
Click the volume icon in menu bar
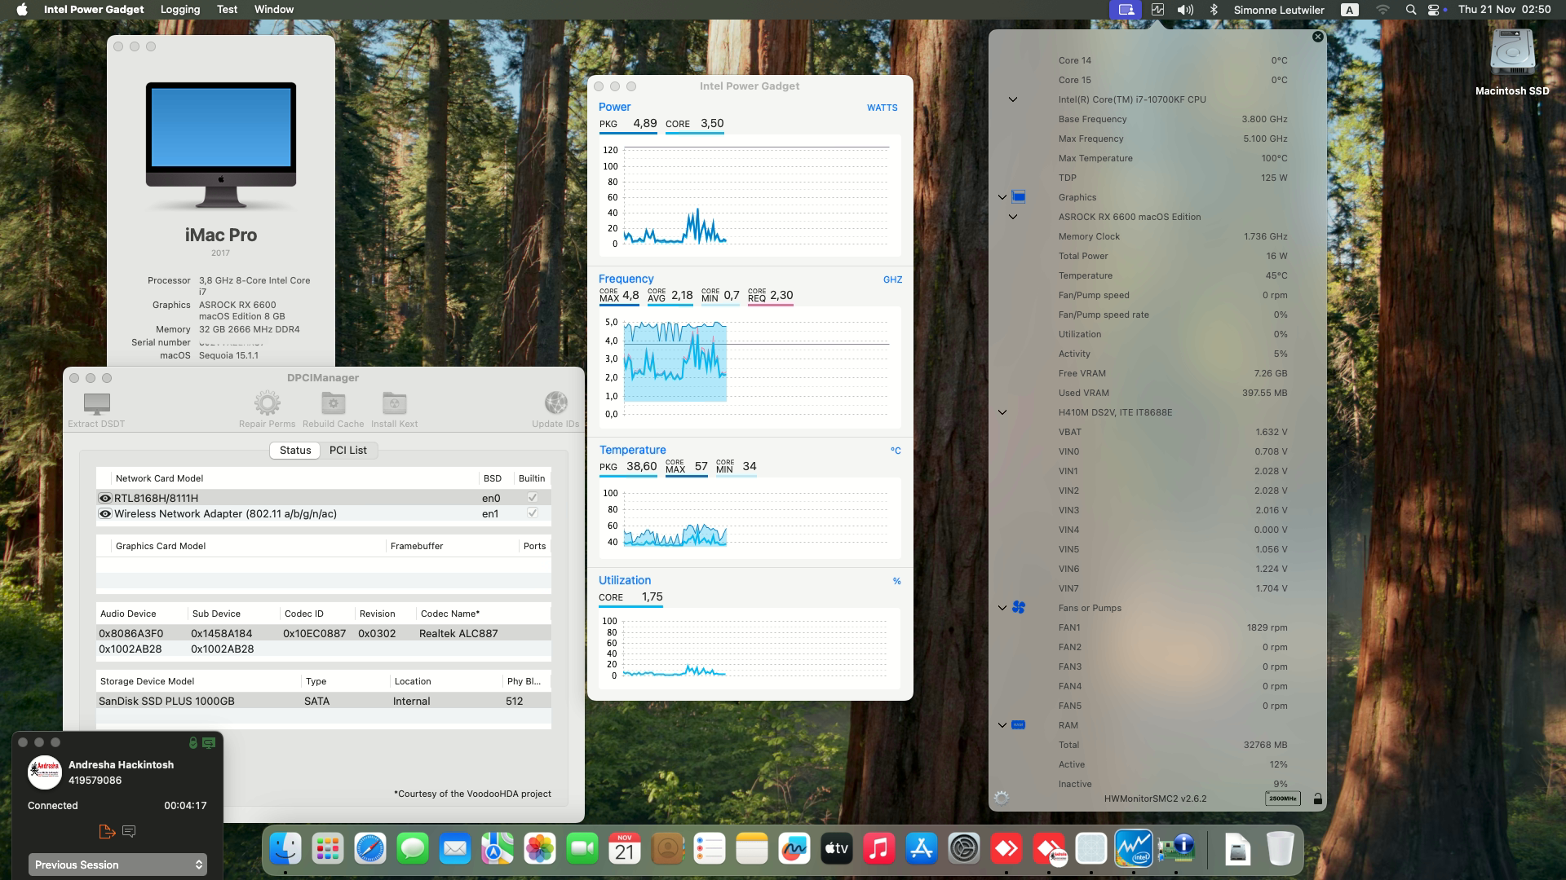click(x=1185, y=10)
